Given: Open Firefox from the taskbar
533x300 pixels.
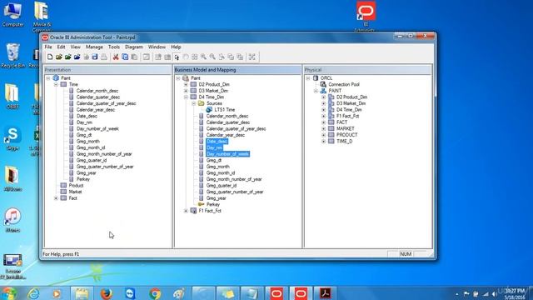Looking at the screenshot, I should (x=107, y=293).
